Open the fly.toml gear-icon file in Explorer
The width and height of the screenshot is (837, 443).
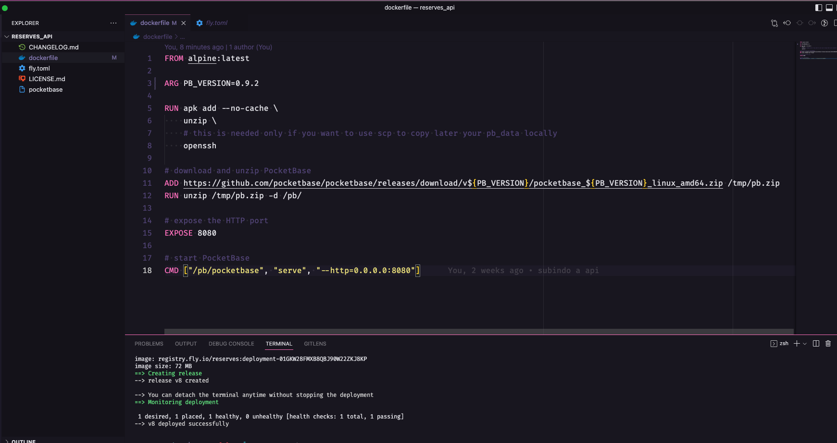pyautogui.click(x=38, y=68)
